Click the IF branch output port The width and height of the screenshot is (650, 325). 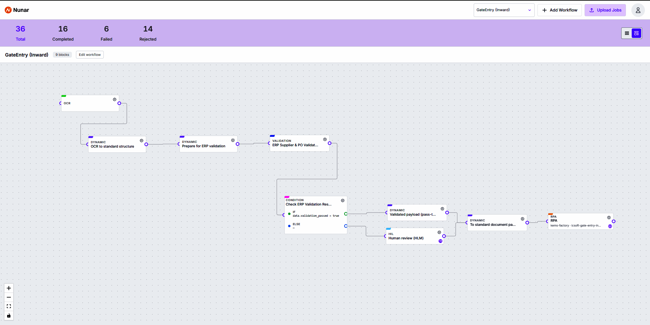[x=346, y=214]
